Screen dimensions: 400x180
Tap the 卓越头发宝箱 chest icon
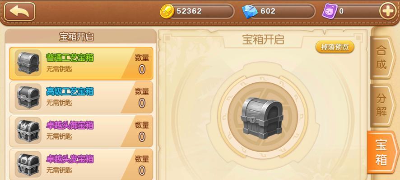[28, 164]
